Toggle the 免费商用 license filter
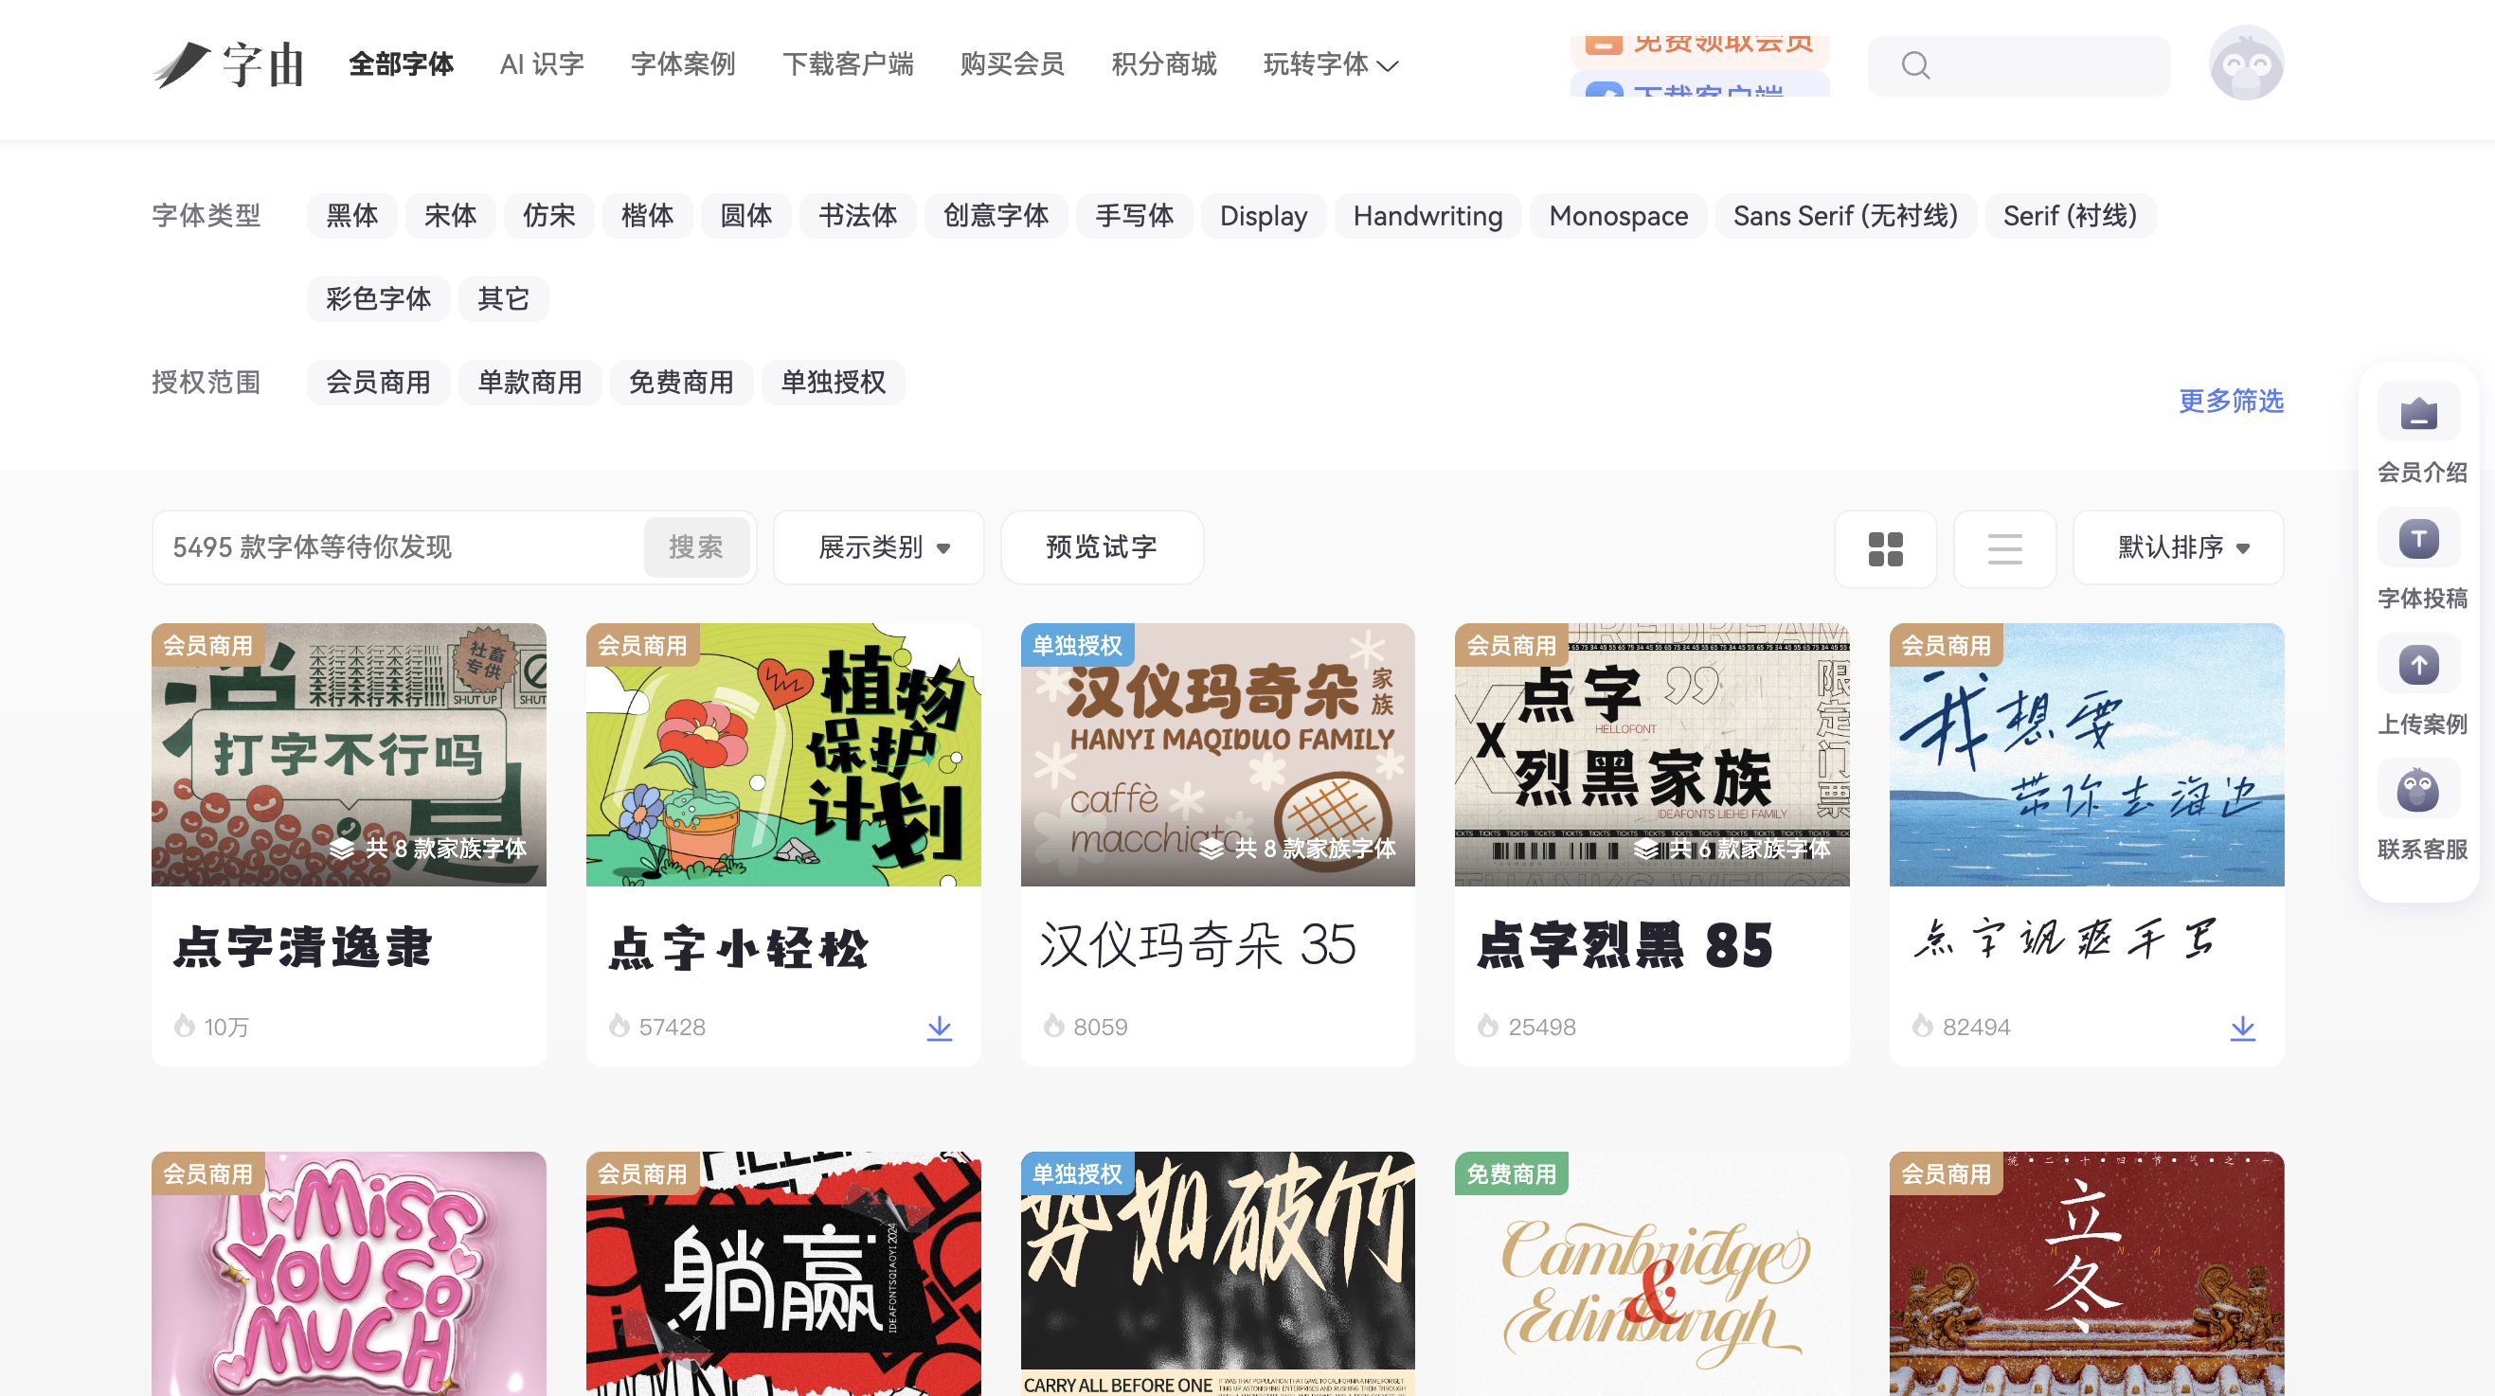2495x1396 pixels. [x=681, y=383]
